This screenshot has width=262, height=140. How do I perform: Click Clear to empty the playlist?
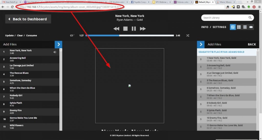(x=20, y=35)
